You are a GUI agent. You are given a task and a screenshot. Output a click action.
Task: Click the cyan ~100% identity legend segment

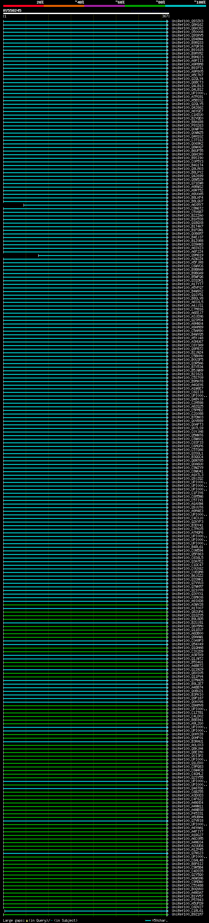185,6
